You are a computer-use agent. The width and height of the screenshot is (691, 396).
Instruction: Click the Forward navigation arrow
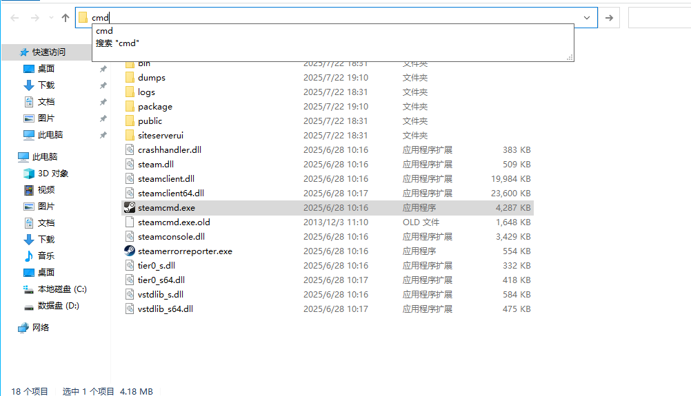coord(34,18)
